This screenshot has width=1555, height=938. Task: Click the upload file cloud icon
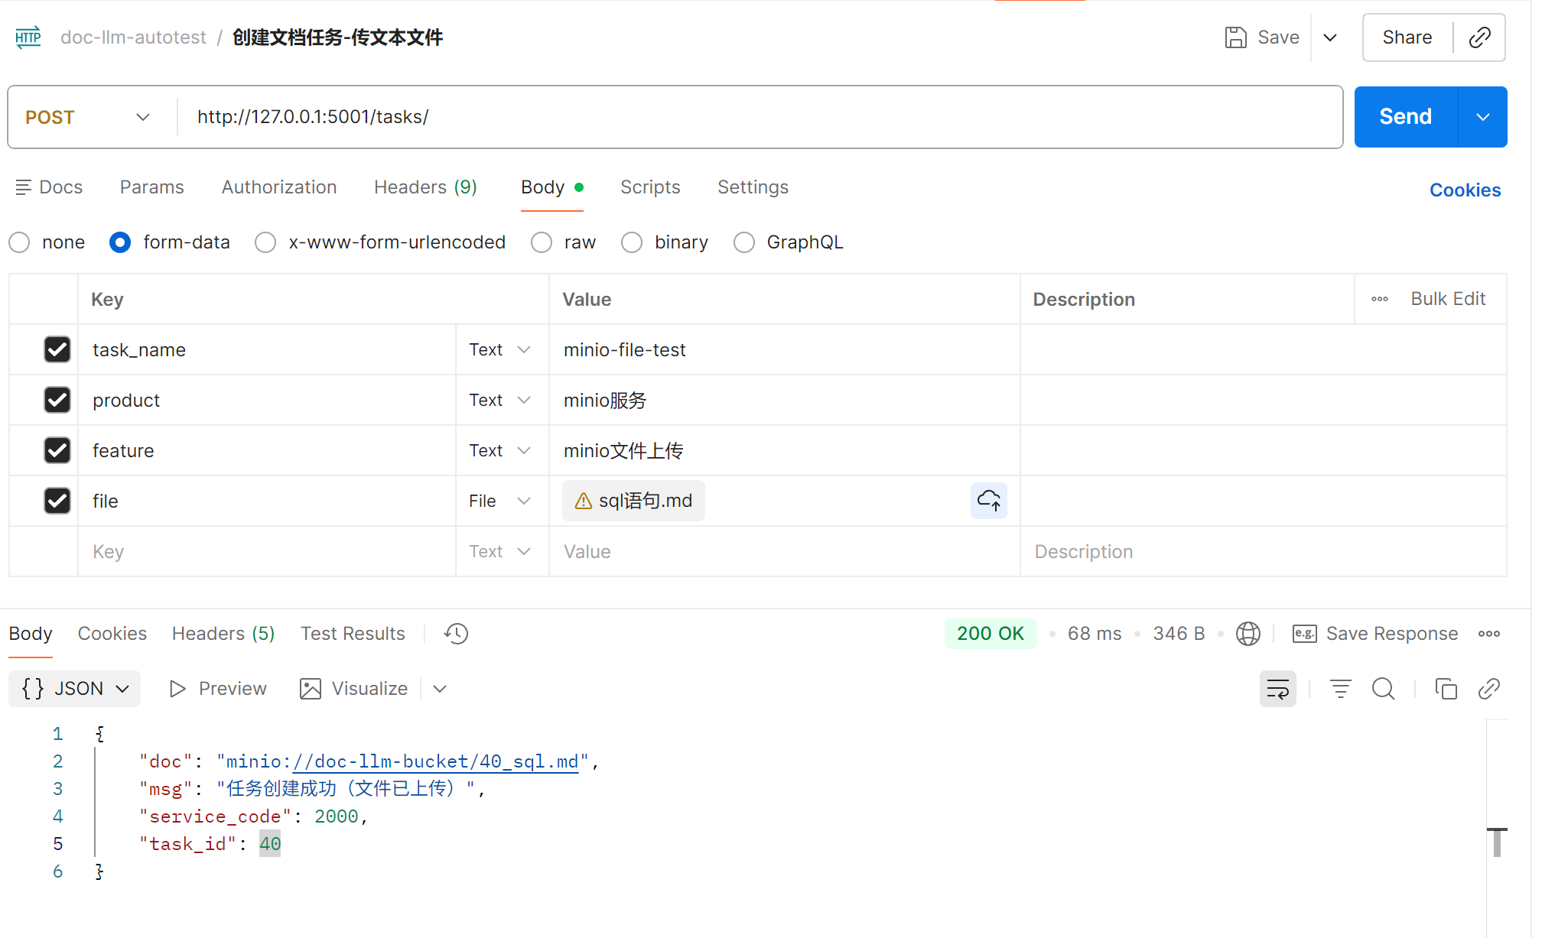(x=988, y=501)
